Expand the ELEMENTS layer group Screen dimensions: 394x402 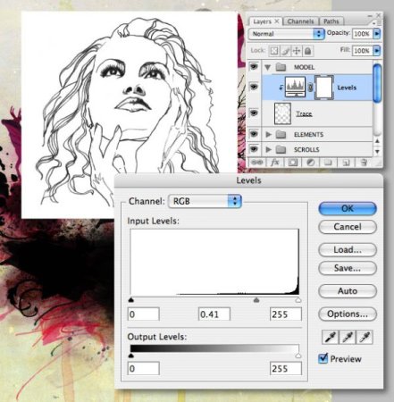[268, 134]
